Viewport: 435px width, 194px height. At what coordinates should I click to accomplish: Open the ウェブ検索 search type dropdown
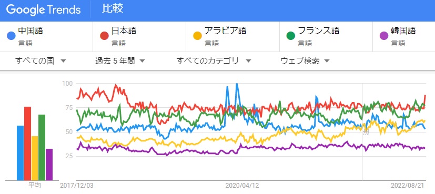coord(305,61)
